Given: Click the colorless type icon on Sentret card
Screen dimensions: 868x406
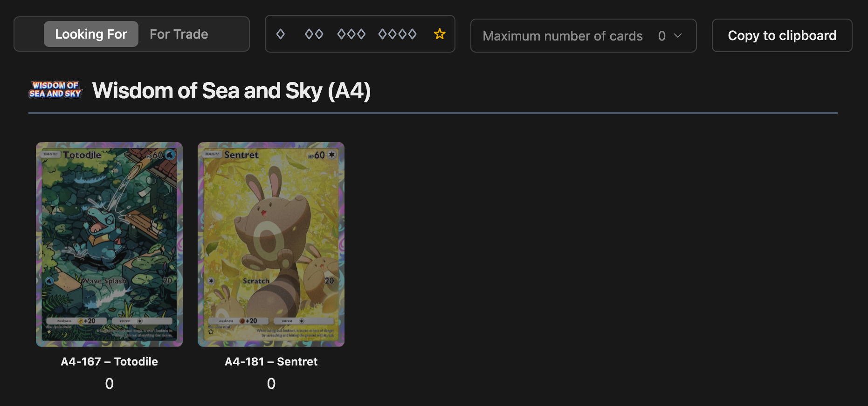Looking at the screenshot, I should pos(332,155).
